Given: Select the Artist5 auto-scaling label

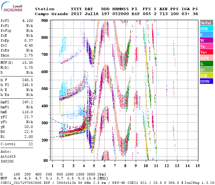Looking at the screenshot, I should tap(8, 156).
